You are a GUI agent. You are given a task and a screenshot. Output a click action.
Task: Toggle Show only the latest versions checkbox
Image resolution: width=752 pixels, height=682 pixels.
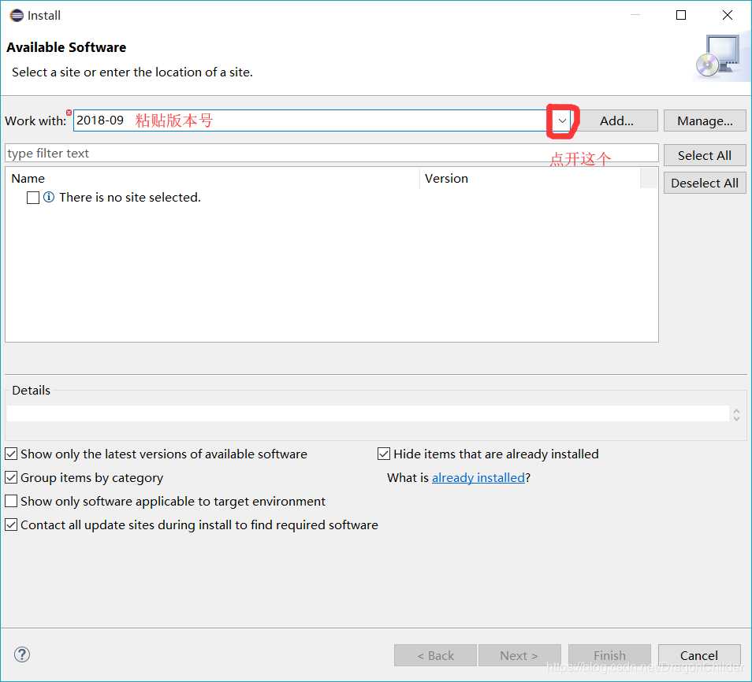pyautogui.click(x=11, y=454)
